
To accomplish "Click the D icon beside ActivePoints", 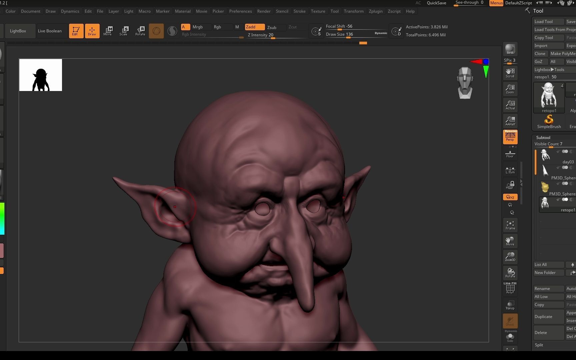I will point(396,31).
